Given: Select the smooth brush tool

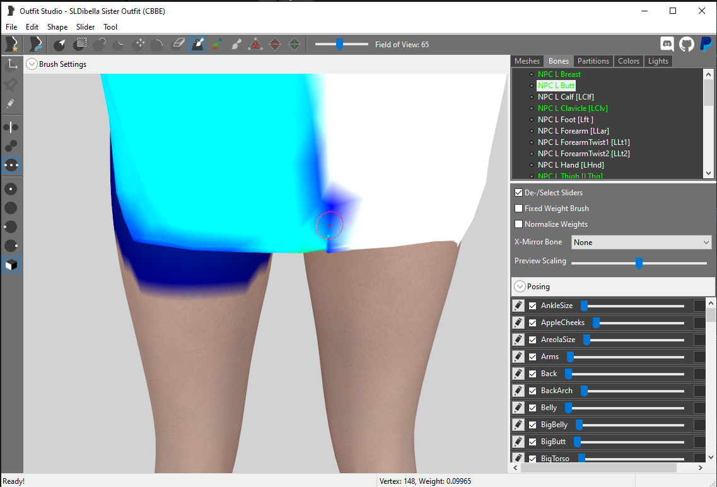Looking at the screenshot, I should click(158, 44).
